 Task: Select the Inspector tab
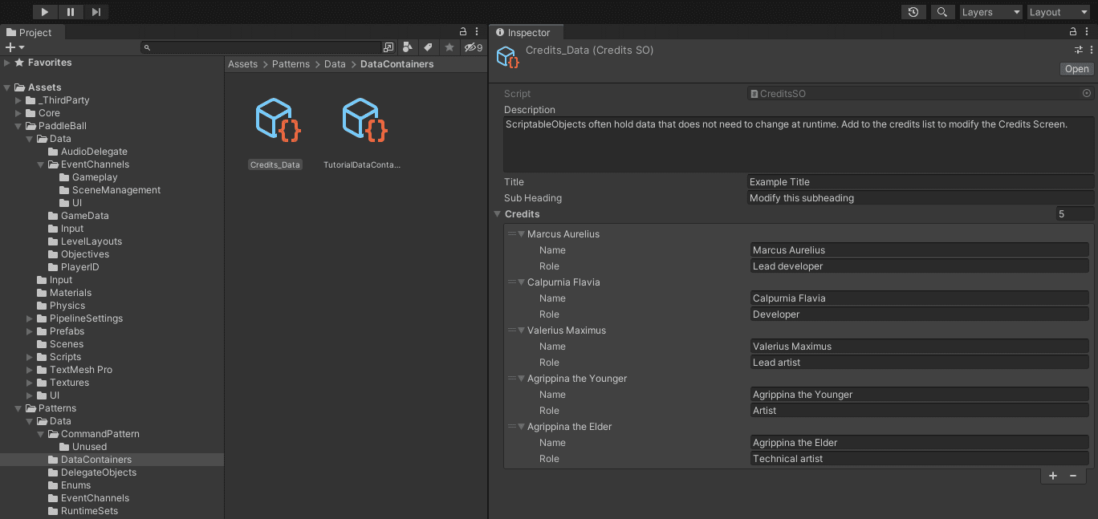point(523,33)
